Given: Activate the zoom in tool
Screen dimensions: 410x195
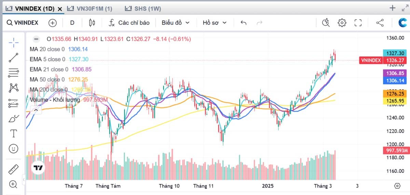Looking at the screenshot, I should [x=14, y=184].
